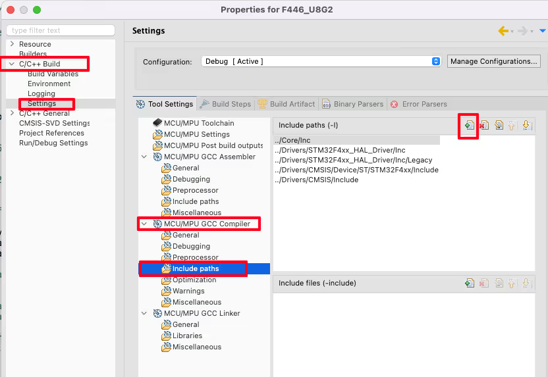This screenshot has height=377, width=548.
Task: Click Edit icon in Include files section
Action: (499, 283)
